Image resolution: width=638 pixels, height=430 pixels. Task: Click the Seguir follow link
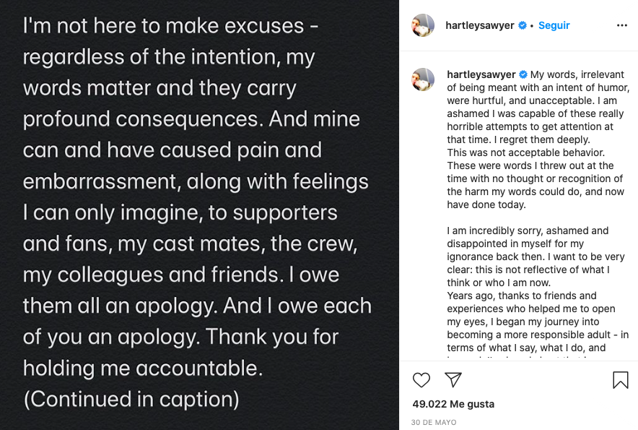554,25
